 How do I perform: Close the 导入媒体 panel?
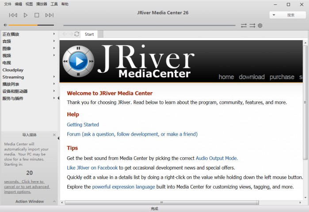(x=54, y=135)
